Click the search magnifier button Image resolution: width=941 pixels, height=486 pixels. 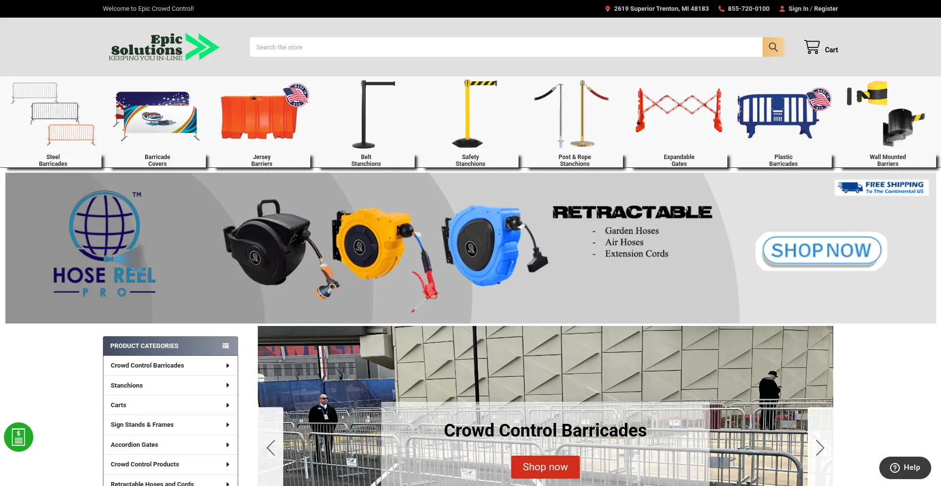coord(773,47)
